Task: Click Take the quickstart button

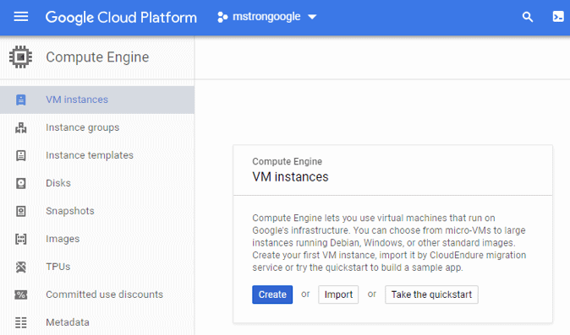Action: point(431,294)
